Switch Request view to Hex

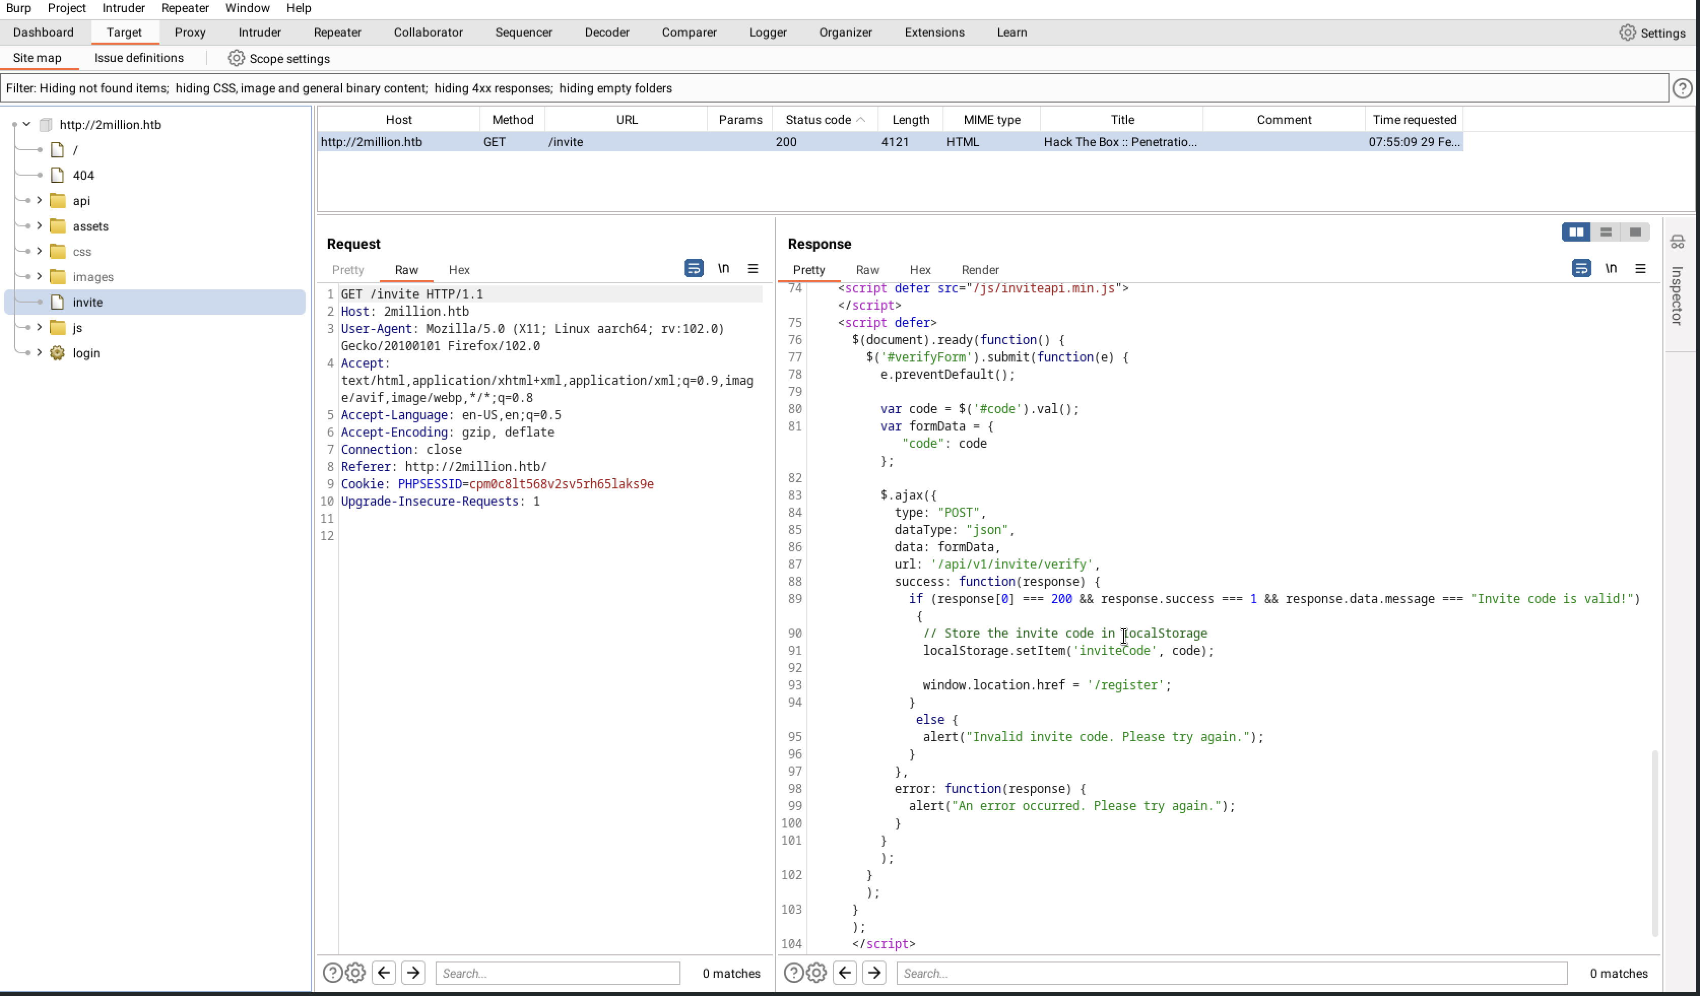click(x=459, y=270)
